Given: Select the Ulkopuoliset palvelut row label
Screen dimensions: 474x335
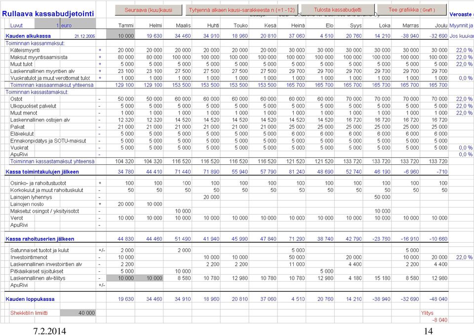Looking at the screenshot, I should [33, 106].
